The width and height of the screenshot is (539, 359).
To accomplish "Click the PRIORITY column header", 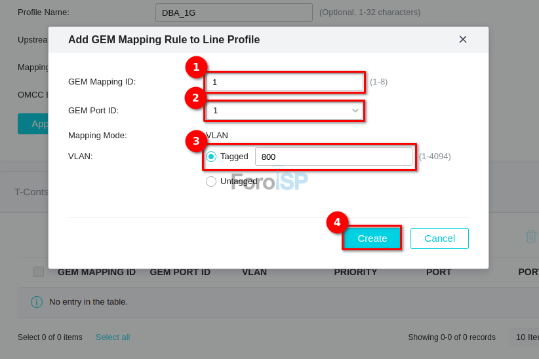I will 355,272.
